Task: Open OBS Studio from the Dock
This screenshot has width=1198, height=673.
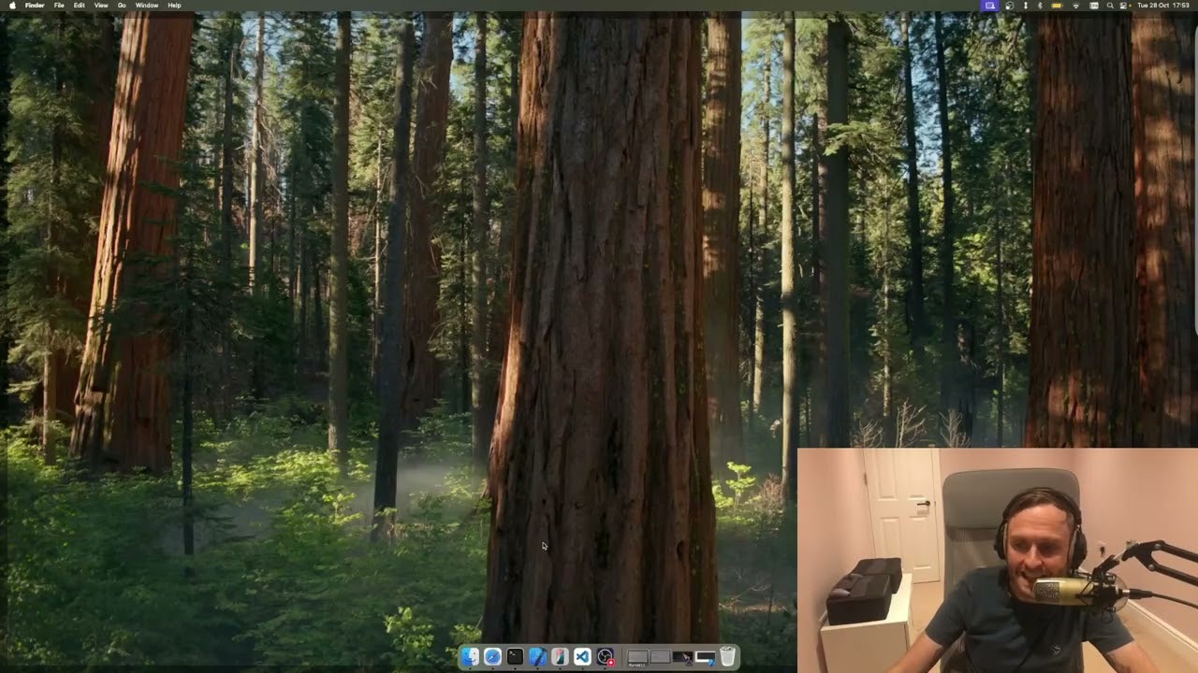Action: pos(606,657)
